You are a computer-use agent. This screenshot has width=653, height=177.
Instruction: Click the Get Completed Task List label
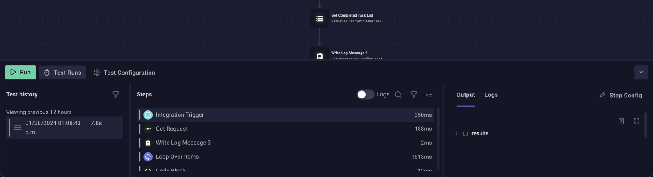(352, 15)
